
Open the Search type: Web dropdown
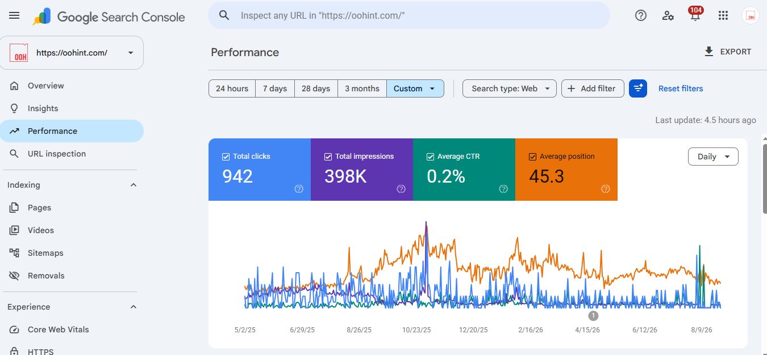point(510,88)
